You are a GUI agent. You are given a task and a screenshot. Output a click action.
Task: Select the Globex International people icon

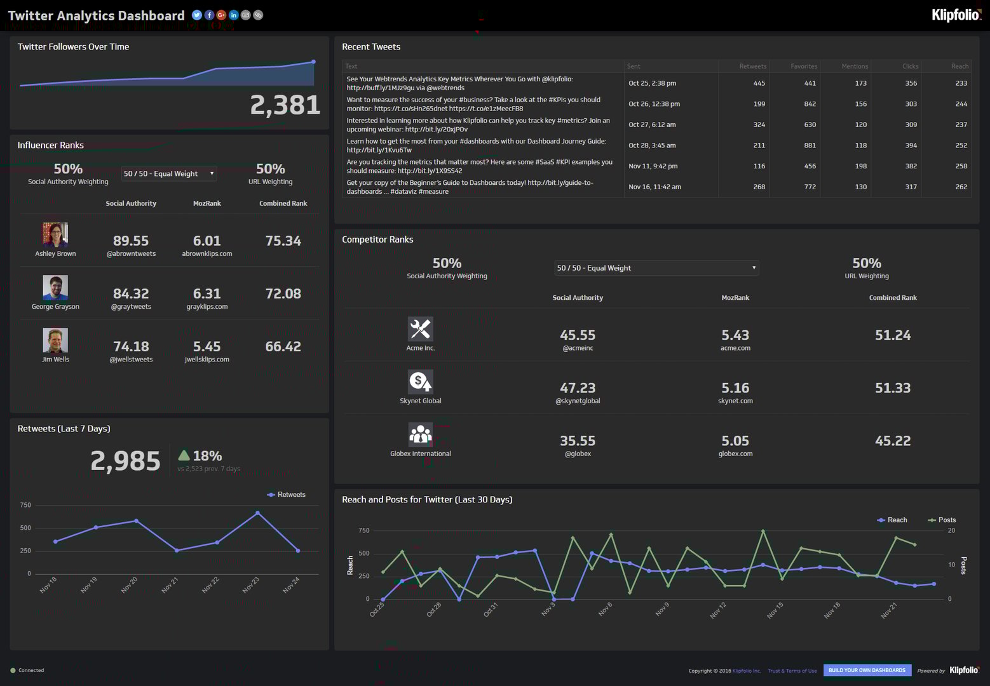[x=420, y=434]
